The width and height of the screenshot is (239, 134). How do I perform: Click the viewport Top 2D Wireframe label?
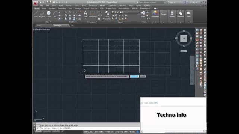point(42,29)
